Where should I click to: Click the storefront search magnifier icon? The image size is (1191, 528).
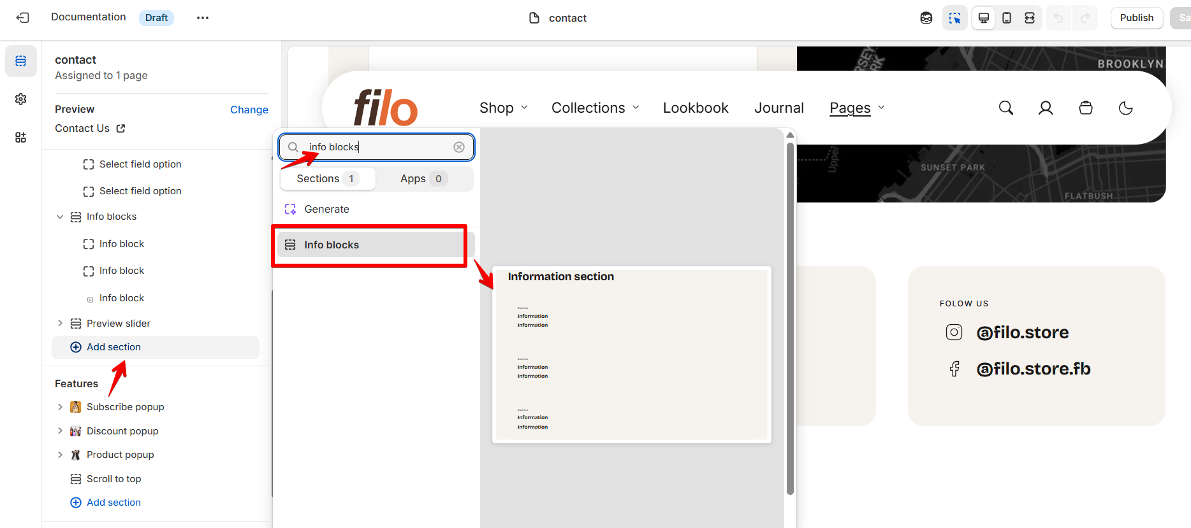[1006, 108]
